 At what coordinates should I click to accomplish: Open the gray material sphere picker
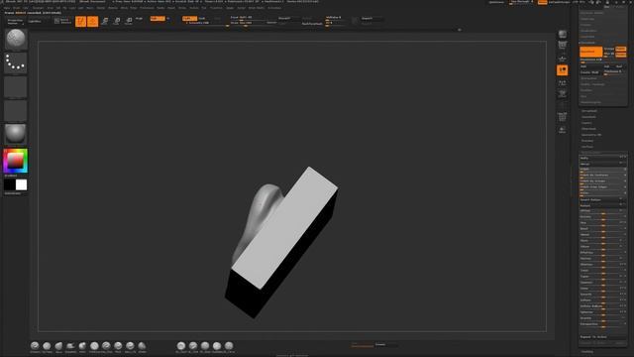(x=16, y=134)
